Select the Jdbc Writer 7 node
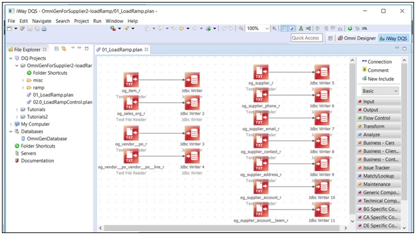Viewport: 416px width, 235px height. (322, 117)
